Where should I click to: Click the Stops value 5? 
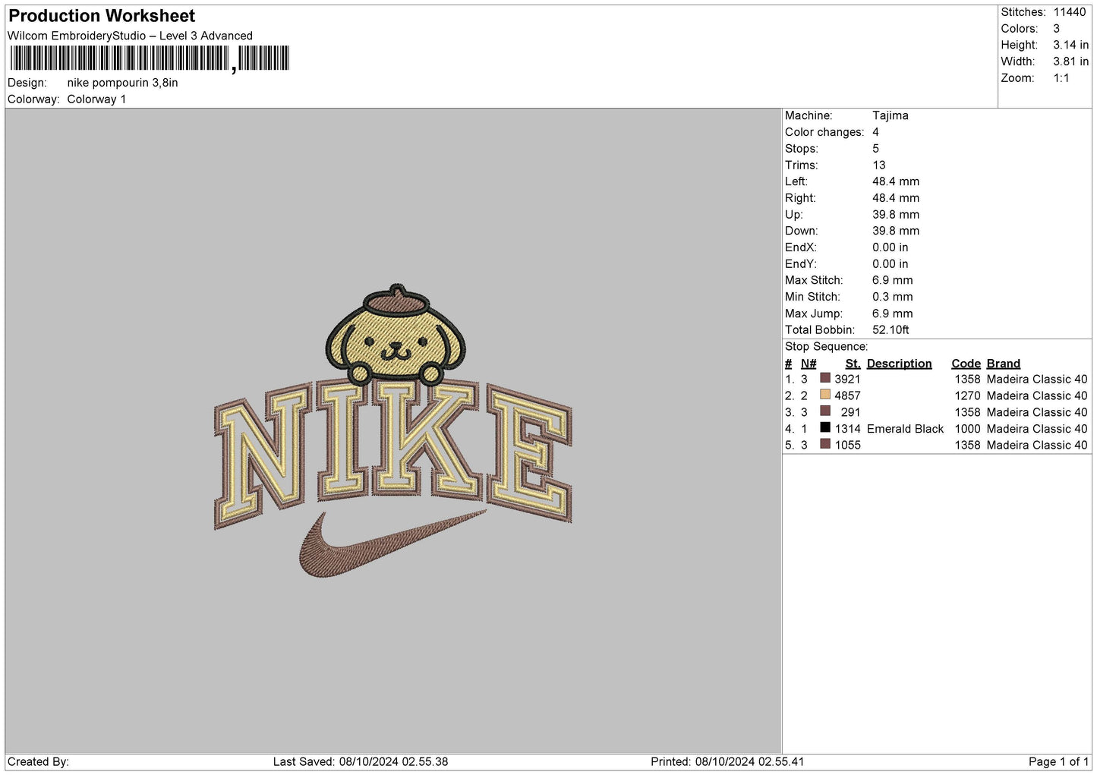click(875, 149)
